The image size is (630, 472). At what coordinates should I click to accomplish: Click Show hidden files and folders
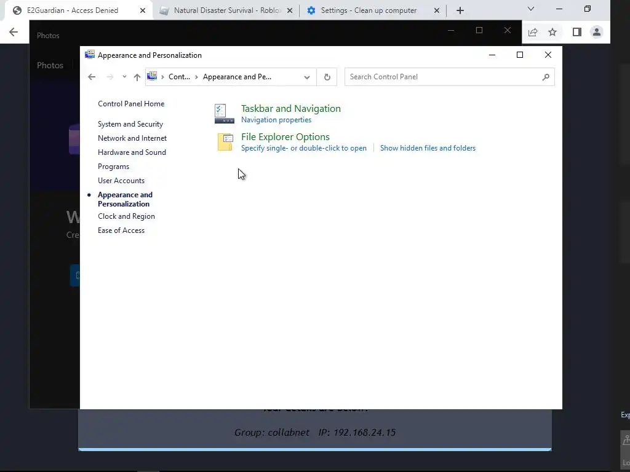428,148
